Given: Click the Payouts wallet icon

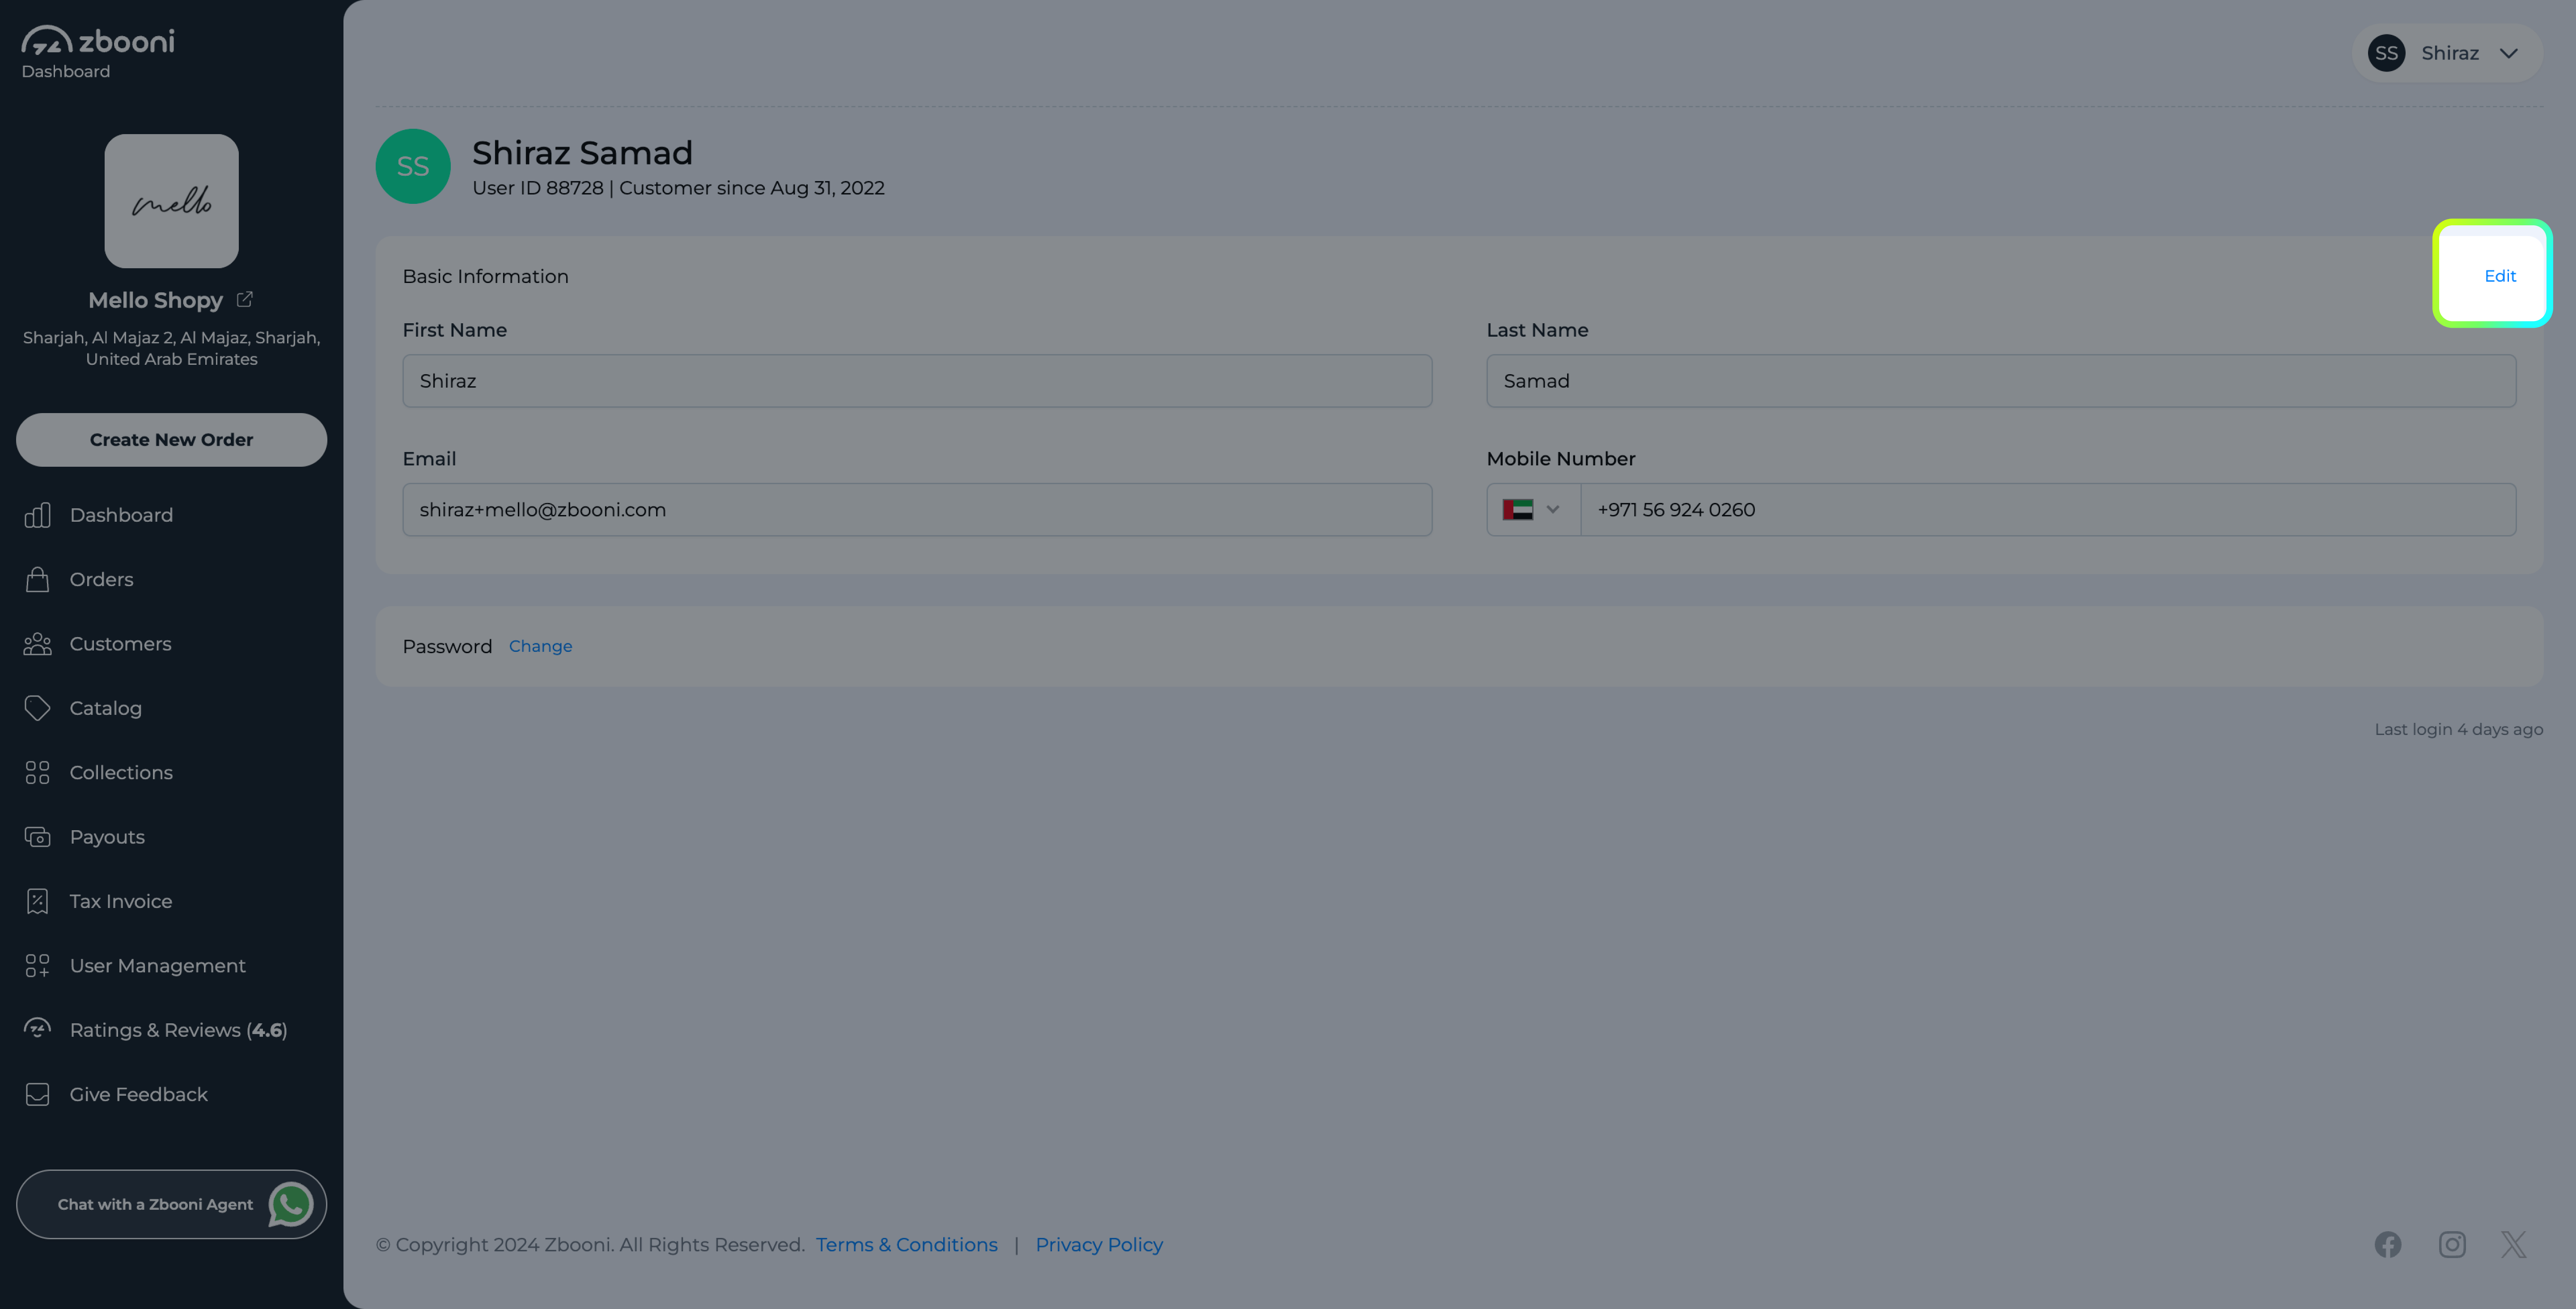Looking at the screenshot, I should click(37, 837).
